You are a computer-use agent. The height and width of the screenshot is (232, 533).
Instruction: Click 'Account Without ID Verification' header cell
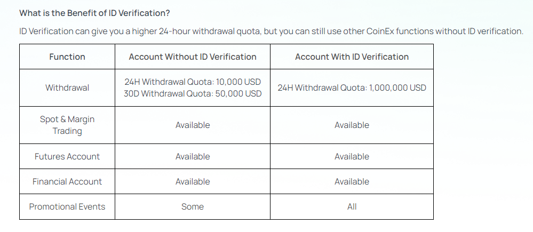(193, 57)
